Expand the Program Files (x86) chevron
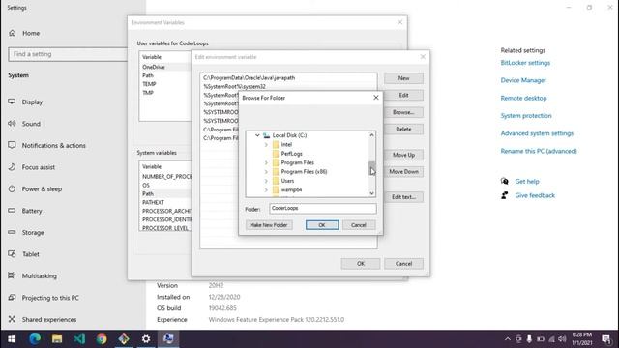 click(x=266, y=172)
